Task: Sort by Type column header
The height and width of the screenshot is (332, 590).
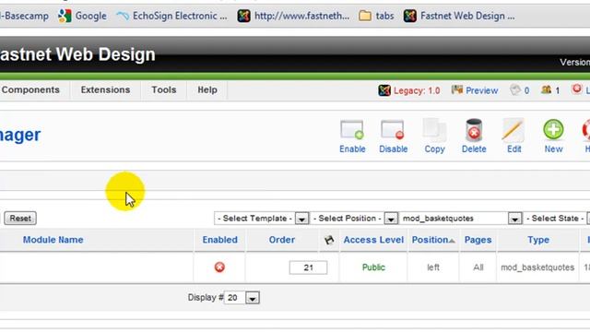Action: point(538,240)
